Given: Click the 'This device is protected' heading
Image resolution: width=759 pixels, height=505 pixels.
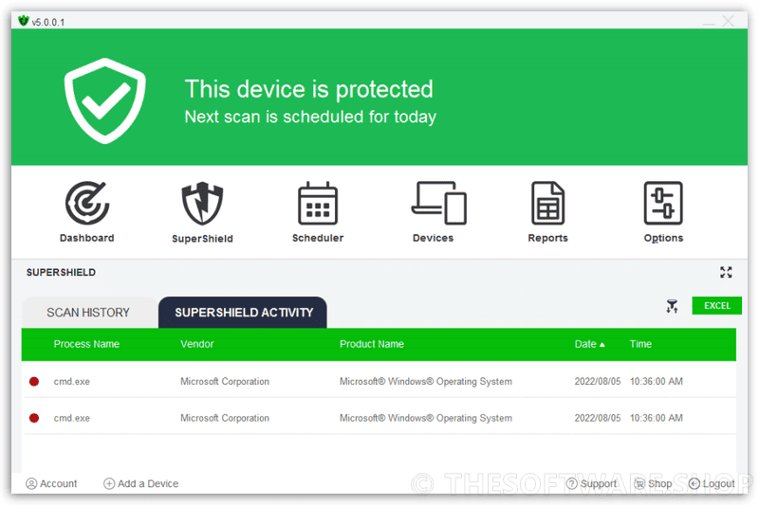Looking at the screenshot, I should (309, 89).
